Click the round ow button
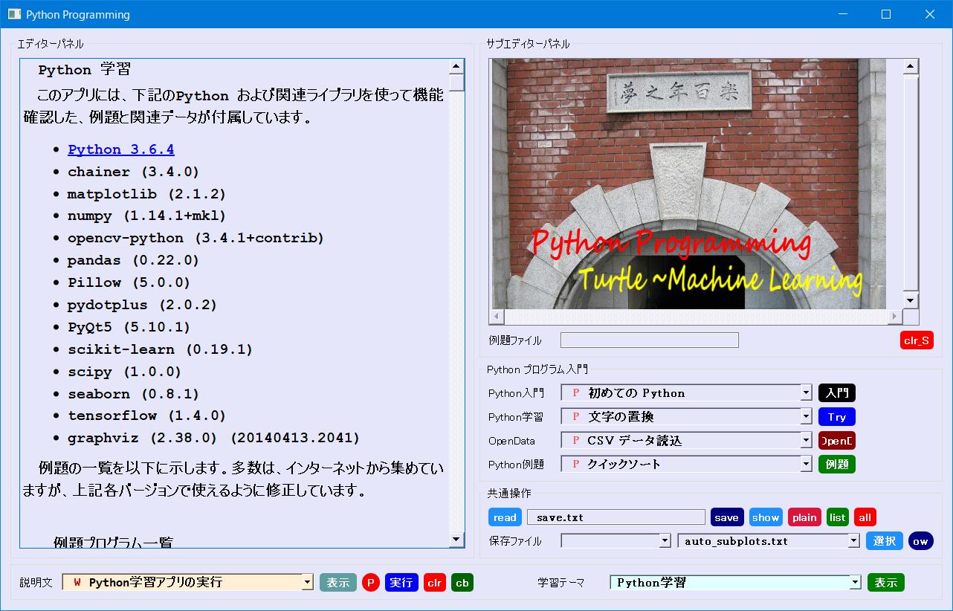953x611 pixels. (920, 540)
